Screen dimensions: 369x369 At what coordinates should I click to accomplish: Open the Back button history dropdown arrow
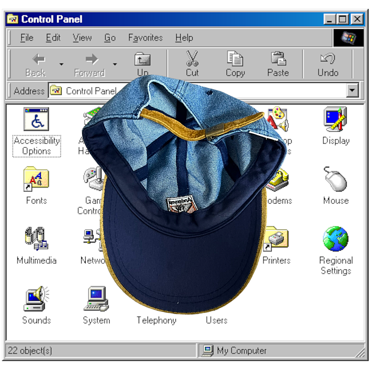pos(61,64)
